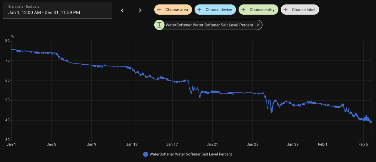Remove the WaterSoftener Salt Level entity chip

258,25
